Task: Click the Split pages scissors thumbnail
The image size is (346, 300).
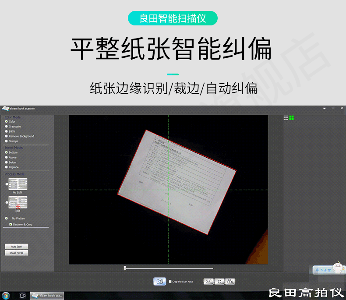Action: [x=18, y=202]
